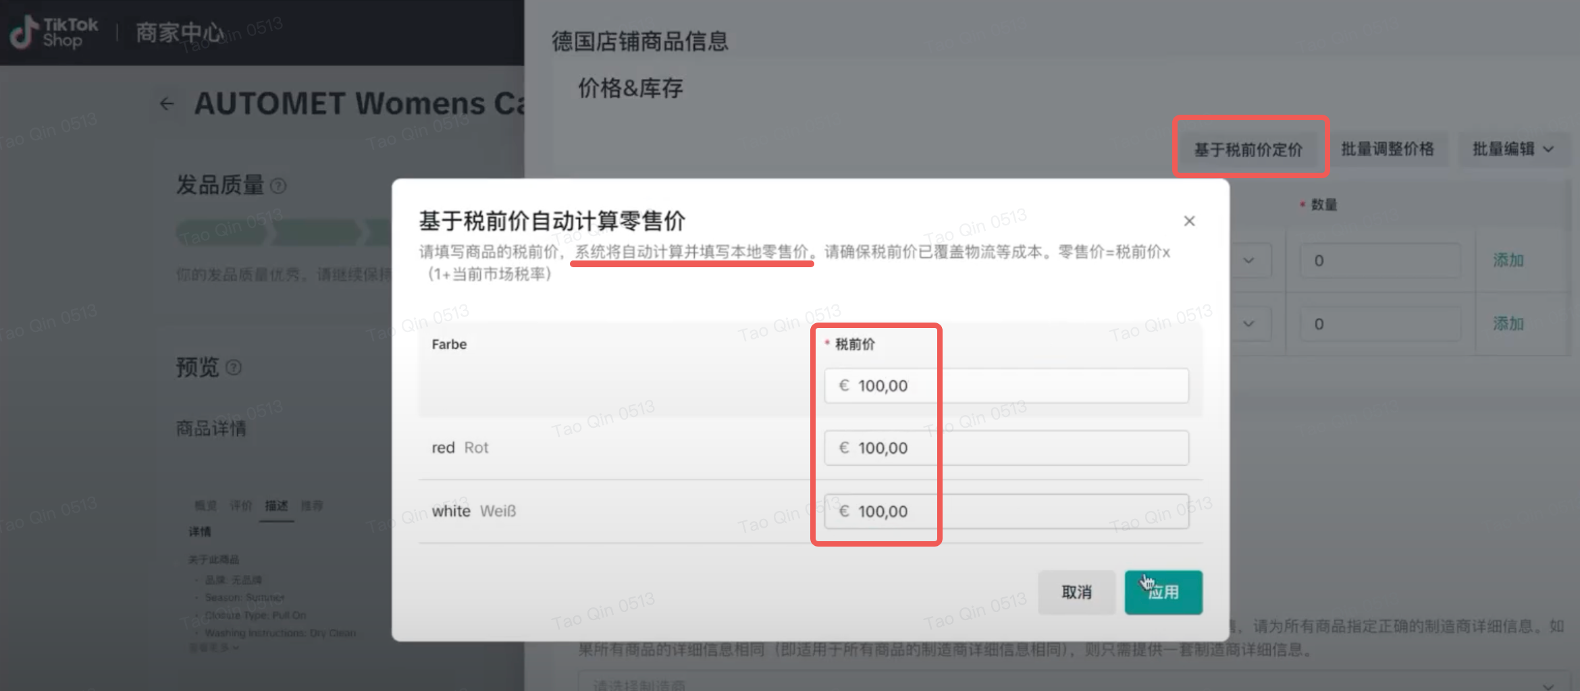Click the red Rot price input
The height and width of the screenshot is (691, 1580).
tap(1006, 448)
